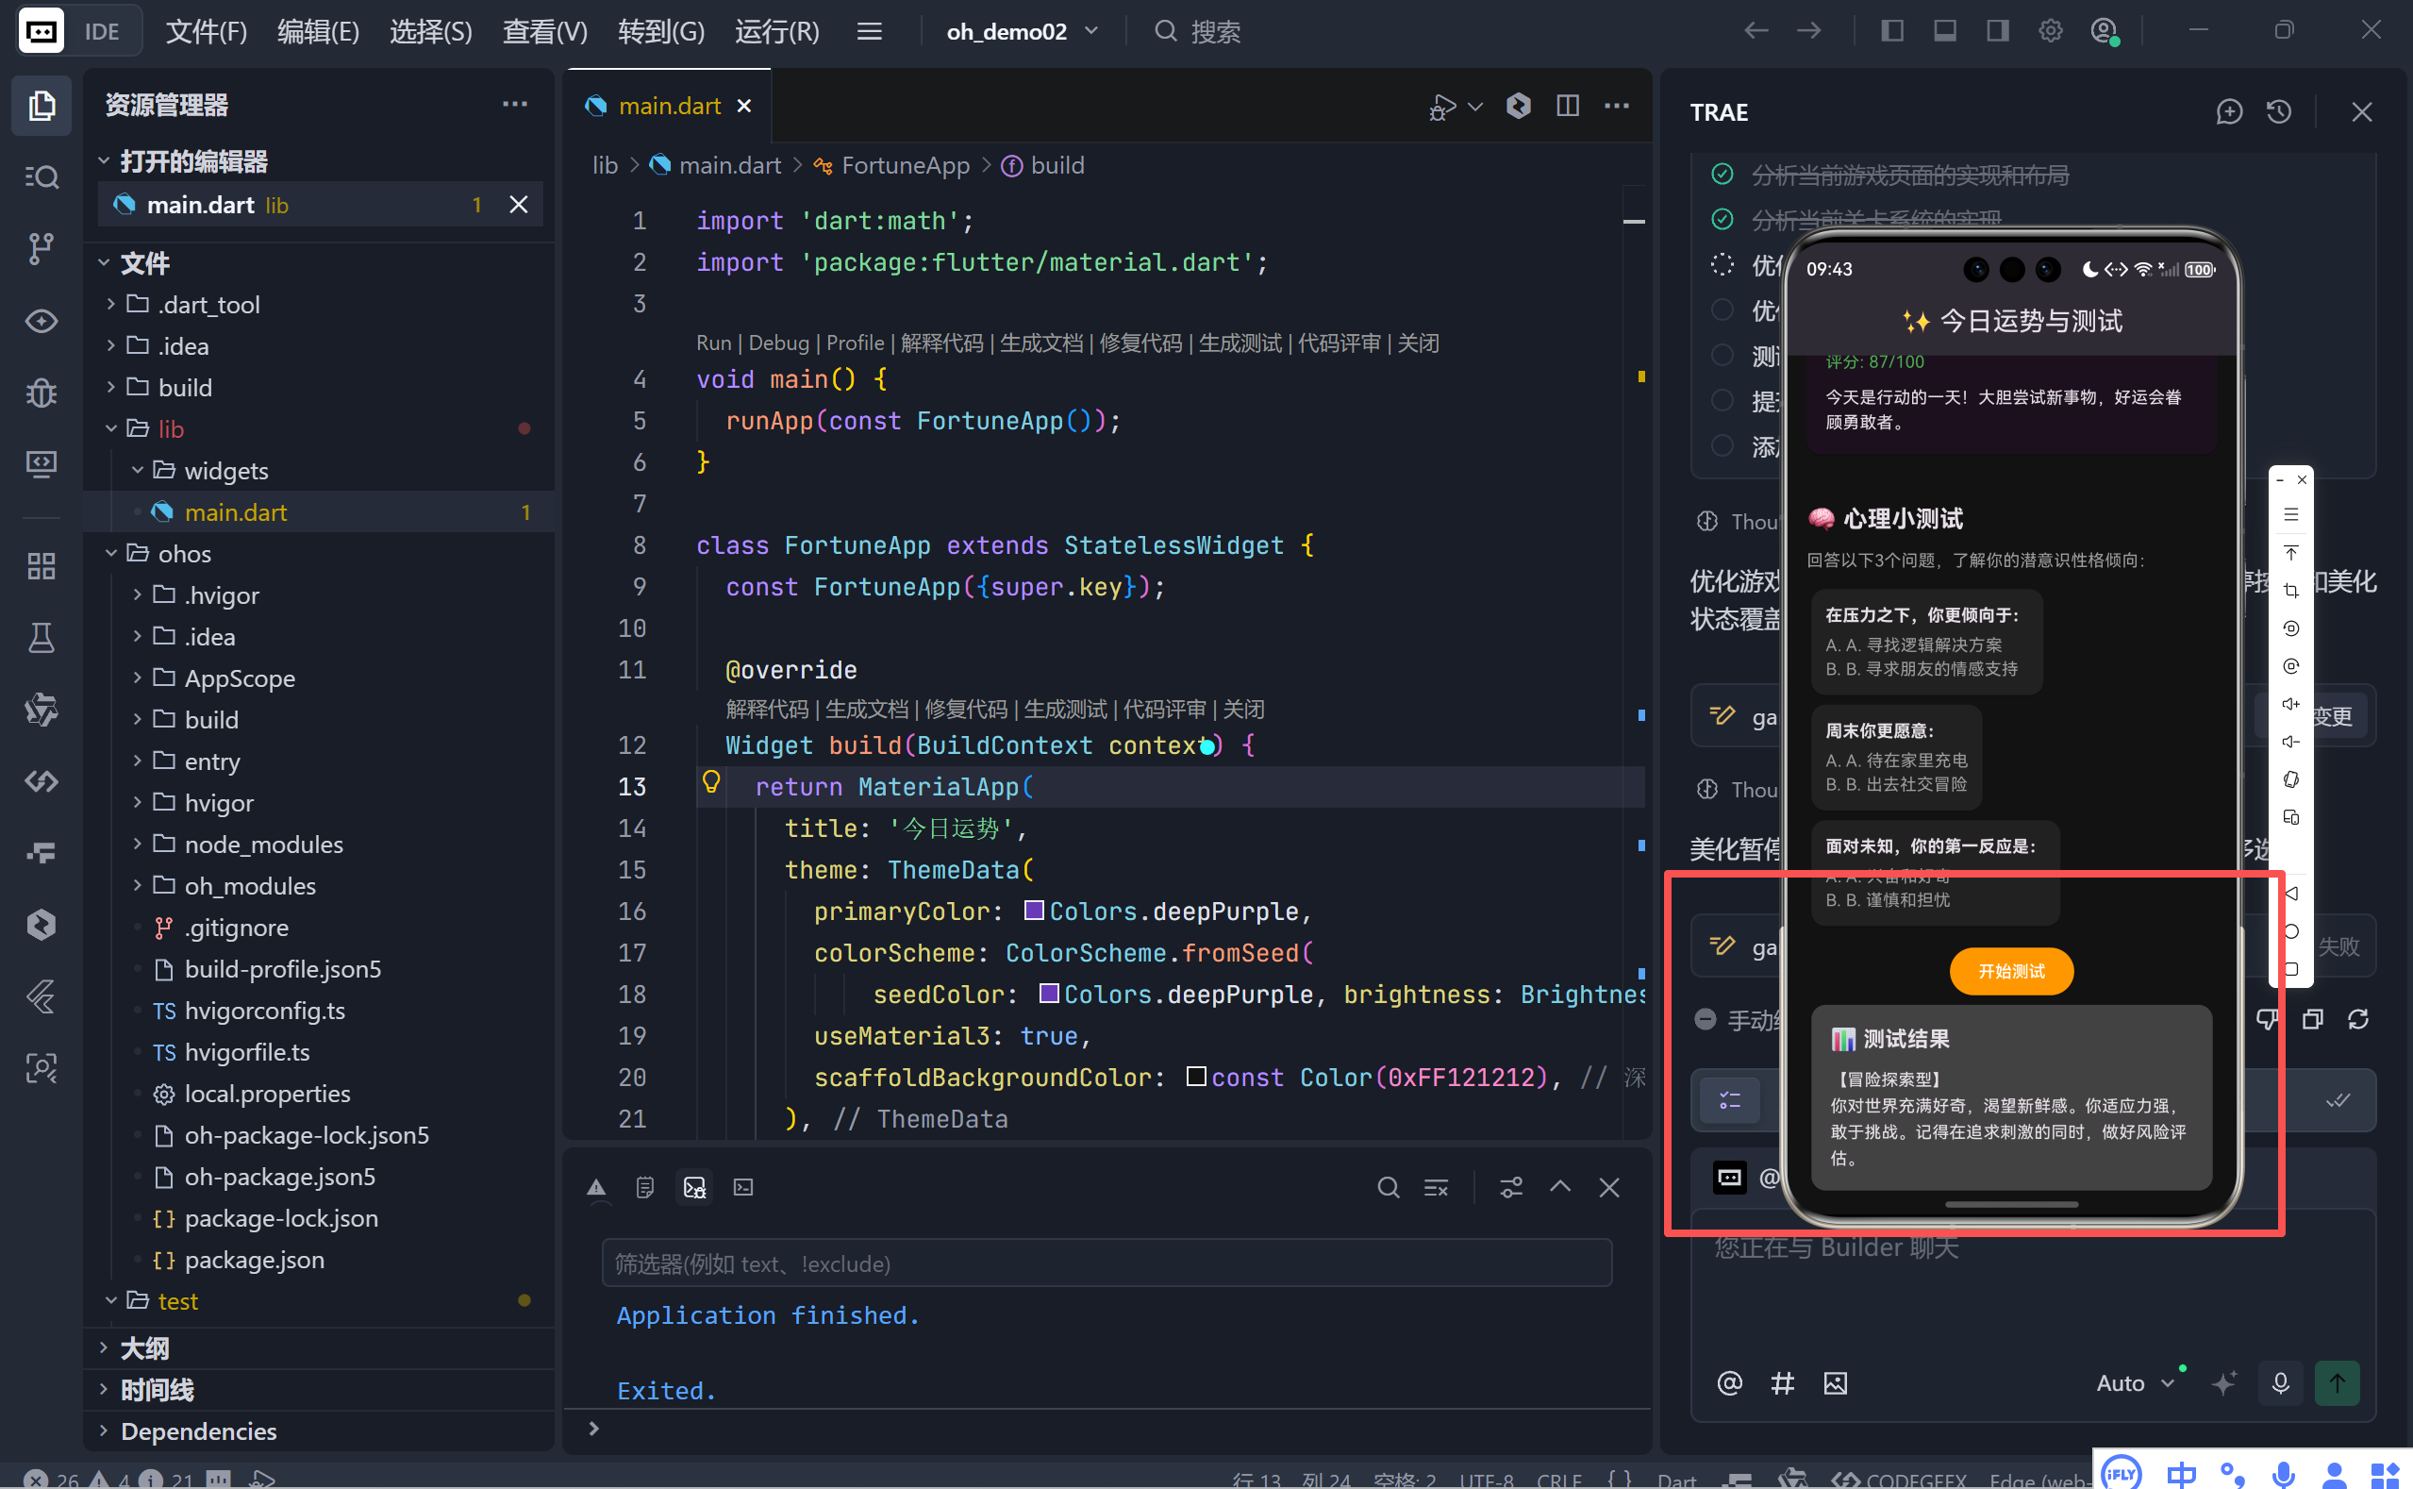2413x1489 pixels.
Task: Open the 运行(R) menu
Action: (x=775, y=31)
